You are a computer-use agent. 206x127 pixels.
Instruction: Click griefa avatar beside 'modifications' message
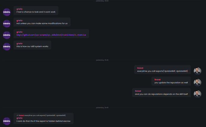pos(7,24)
